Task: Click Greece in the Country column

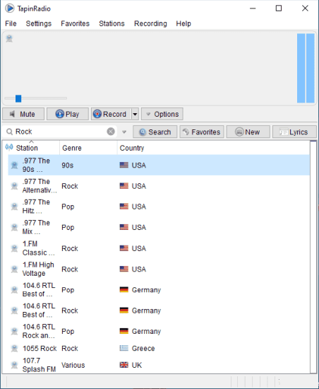Action: (143, 348)
